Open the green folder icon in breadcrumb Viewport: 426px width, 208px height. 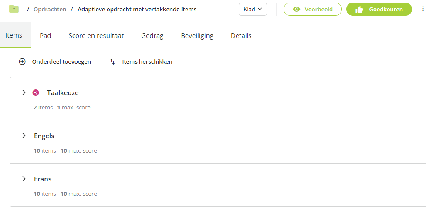14,9
